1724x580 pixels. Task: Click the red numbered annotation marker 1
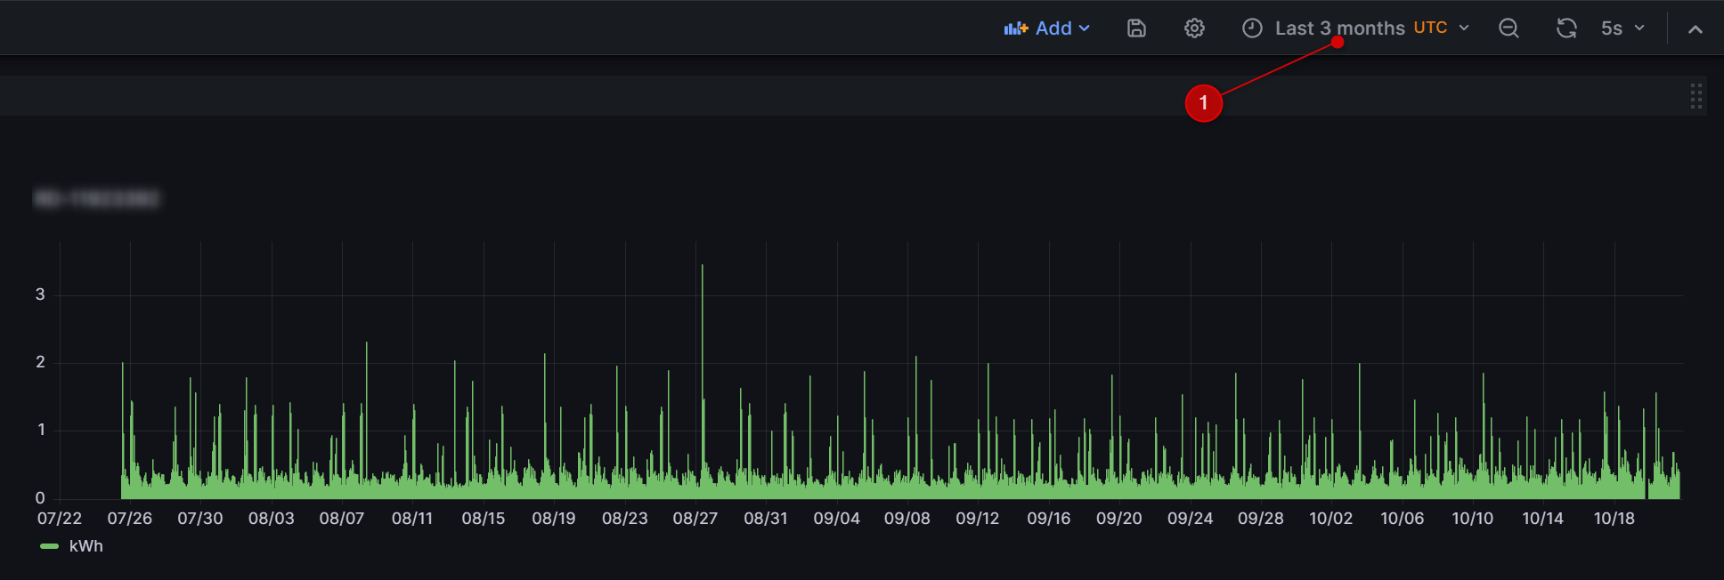pyautogui.click(x=1203, y=103)
